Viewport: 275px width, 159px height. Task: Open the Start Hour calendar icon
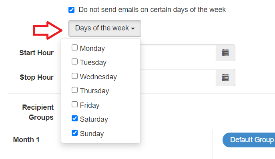225,53
